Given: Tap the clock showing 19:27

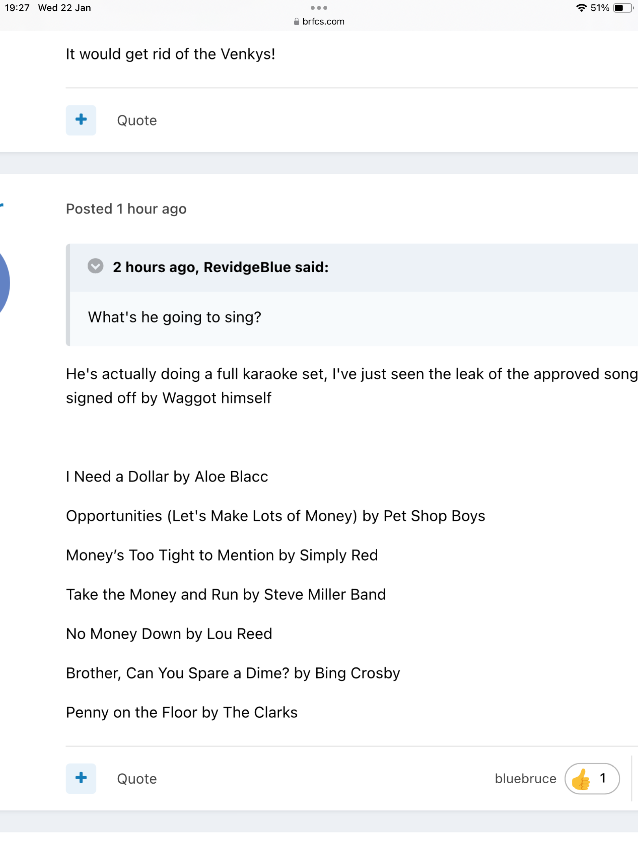Looking at the screenshot, I should coord(17,8).
